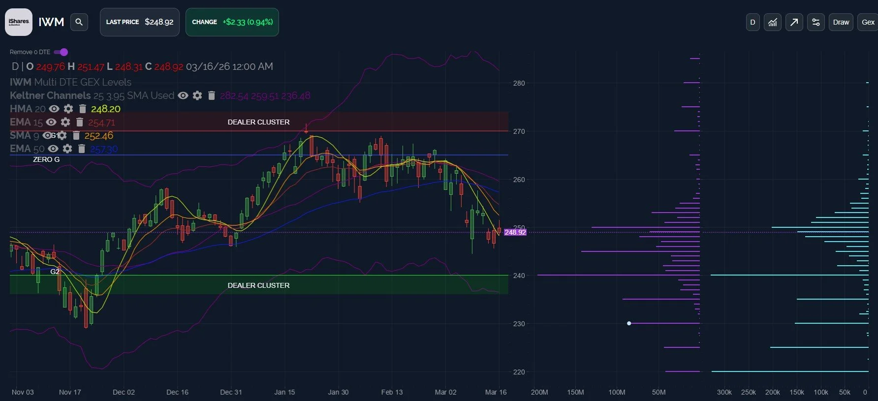
Task: Click the IWM Multi DTE GEX Levels title
Action: coord(70,82)
